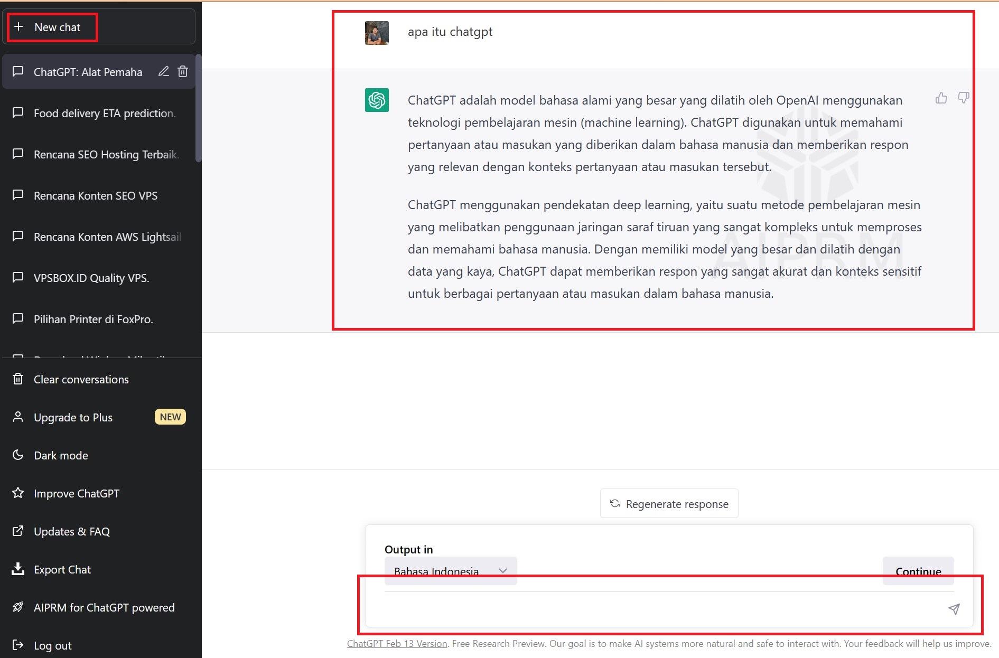999x658 pixels.
Task: Click the Regenerate response button
Action: point(669,503)
